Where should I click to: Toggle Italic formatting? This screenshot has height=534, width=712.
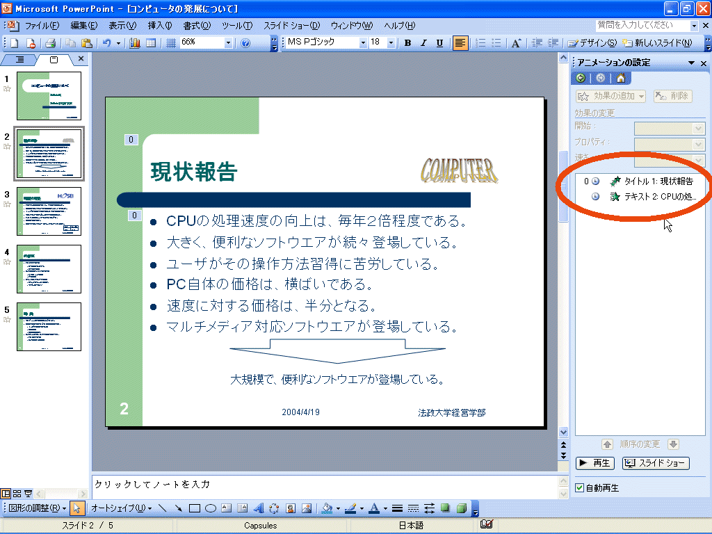[x=423, y=42]
